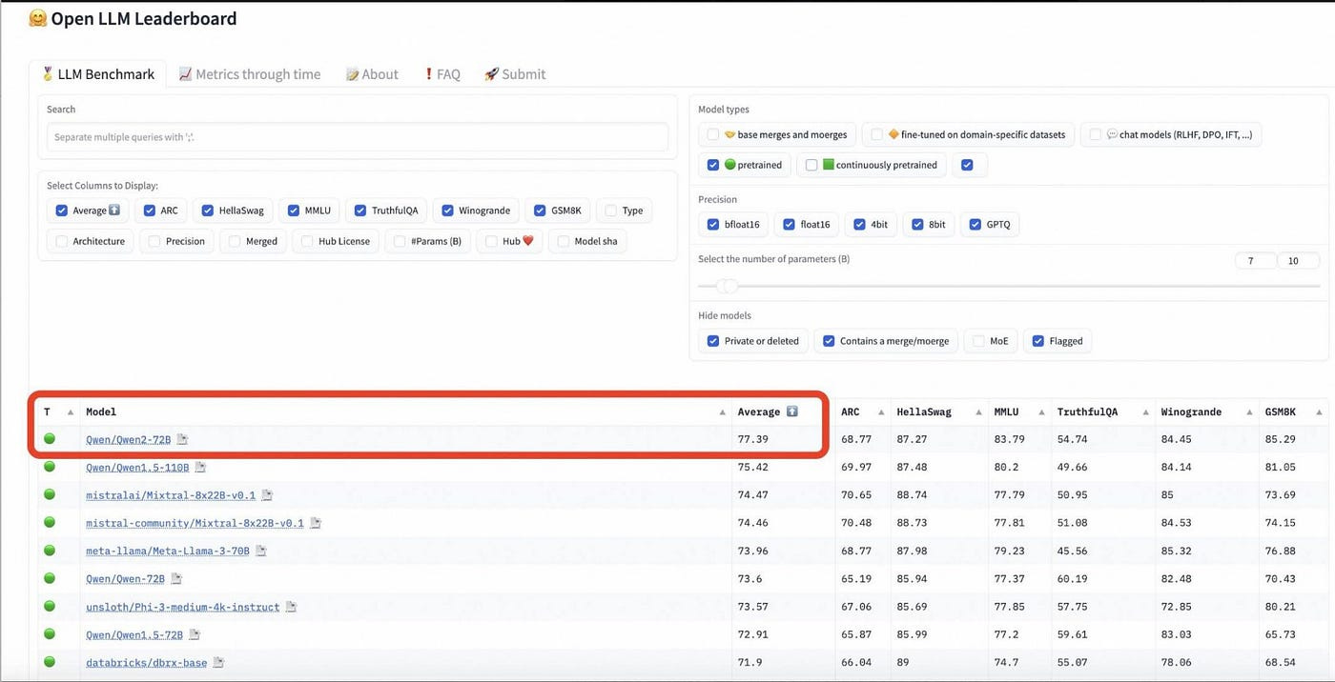Click the copy icon beside unsloth/Phi-3-medium-4k-instruct

point(292,607)
